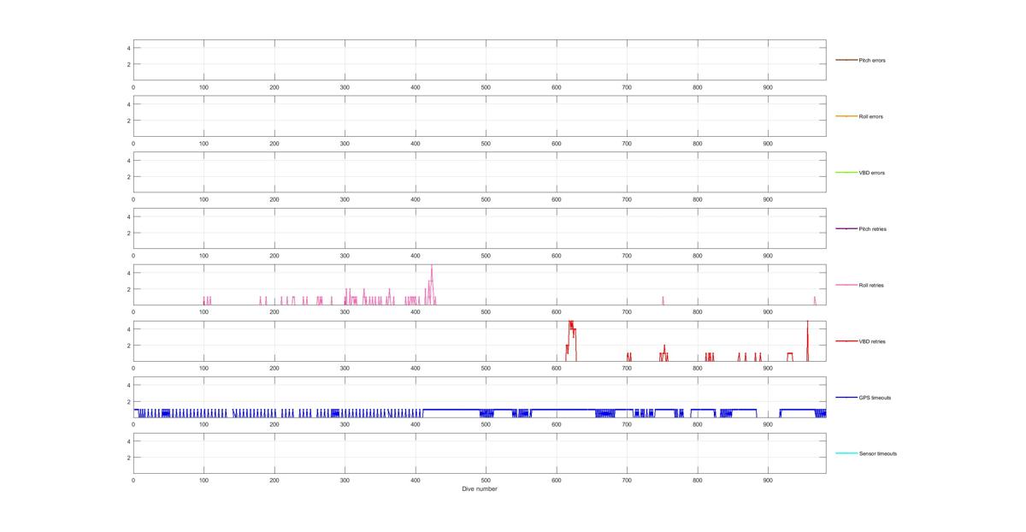1026x532 pixels.
Task: Click the 900 tick label under Sensor timeouts plot
Action: point(768,481)
